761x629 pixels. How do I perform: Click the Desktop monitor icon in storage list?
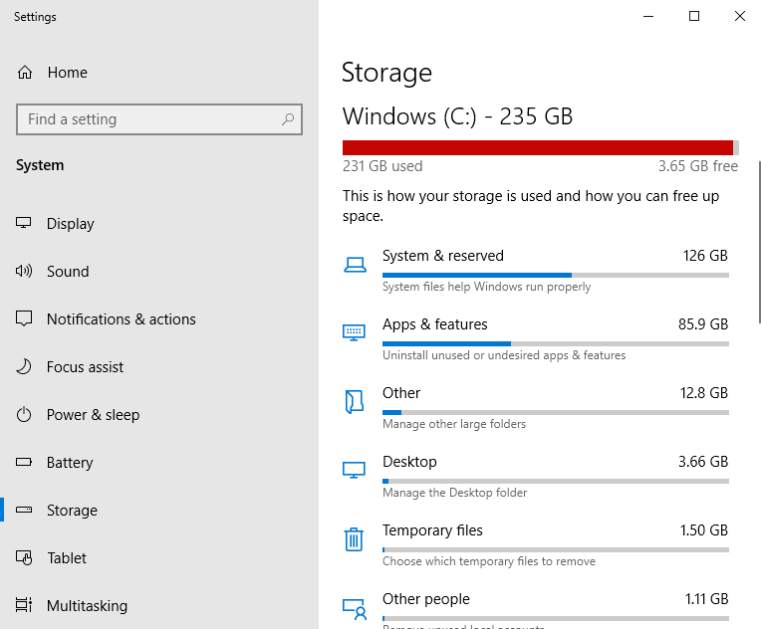click(x=354, y=470)
